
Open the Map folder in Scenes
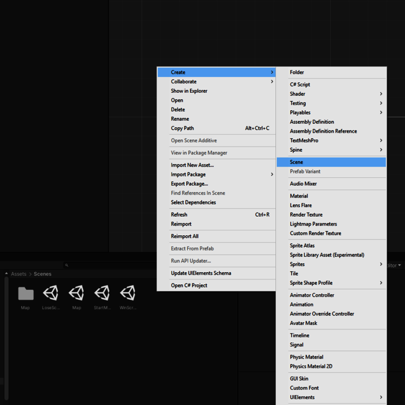point(25,294)
